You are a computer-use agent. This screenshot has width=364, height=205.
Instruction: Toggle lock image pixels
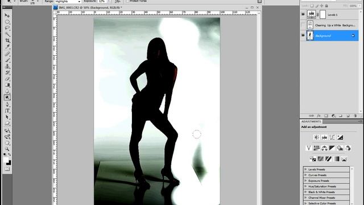[x=317, y=6]
